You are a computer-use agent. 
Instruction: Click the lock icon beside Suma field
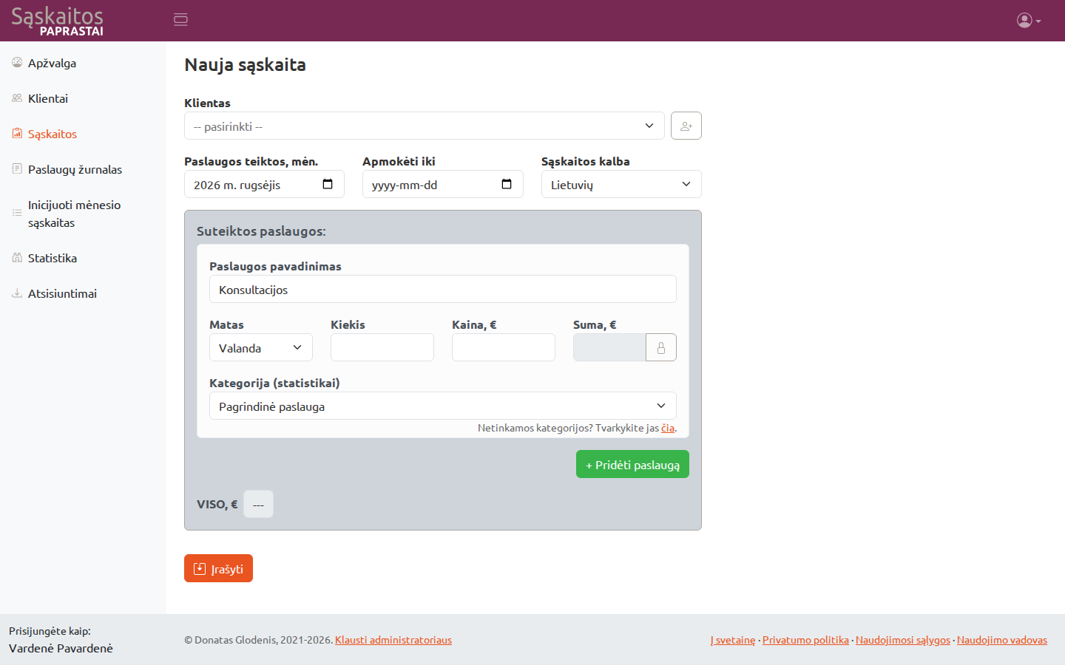pos(661,347)
